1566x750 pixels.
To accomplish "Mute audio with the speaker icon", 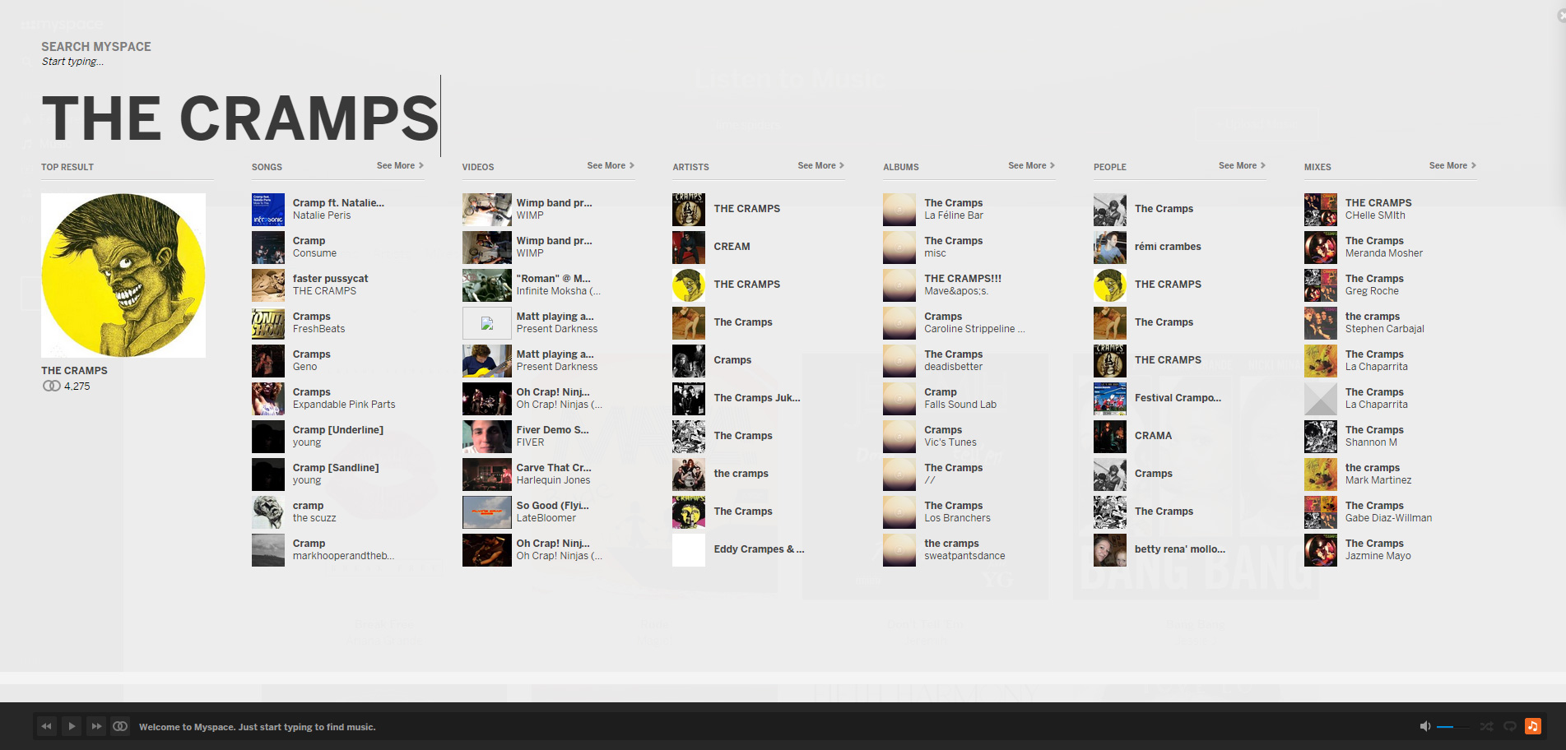I will (x=1425, y=726).
